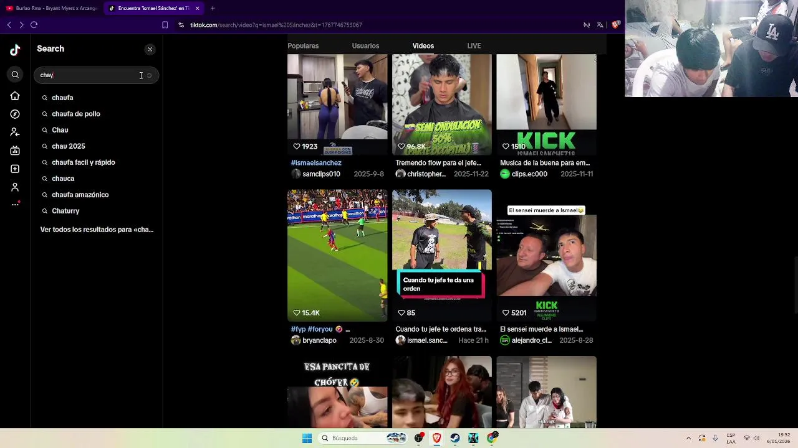This screenshot has width=798, height=448.
Task: Open the Profile person icon in sidebar
Action: click(x=15, y=187)
